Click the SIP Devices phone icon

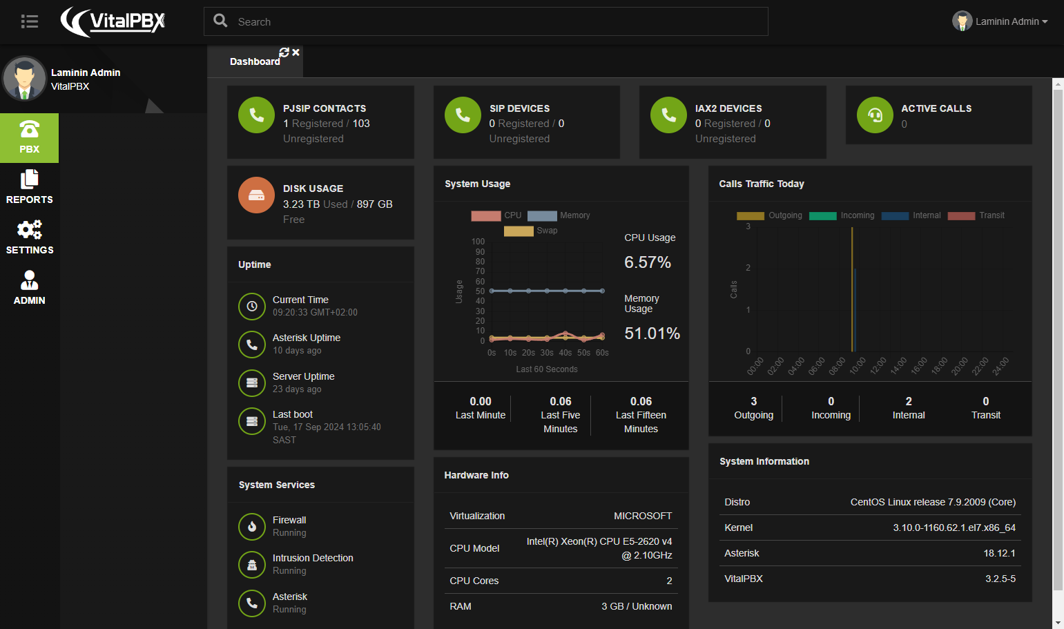point(463,115)
